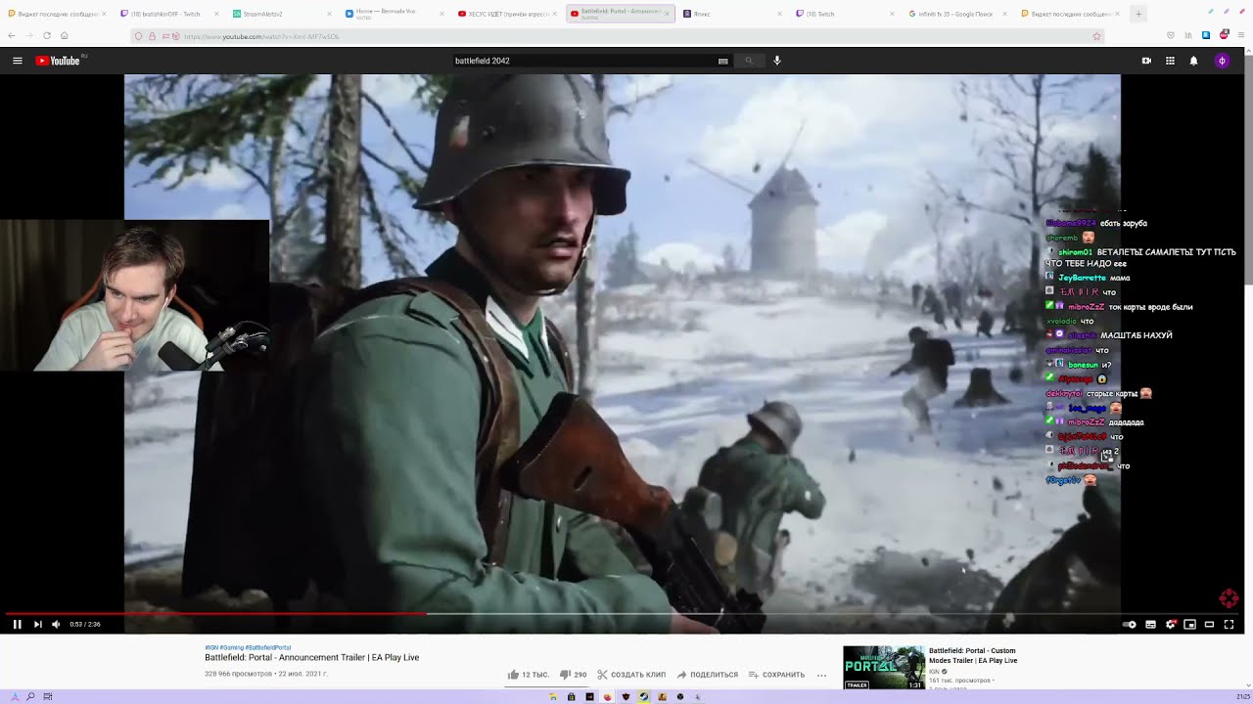The width and height of the screenshot is (1253, 704).
Task: Click the red IGN watermark logo in player
Action: (1229, 598)
